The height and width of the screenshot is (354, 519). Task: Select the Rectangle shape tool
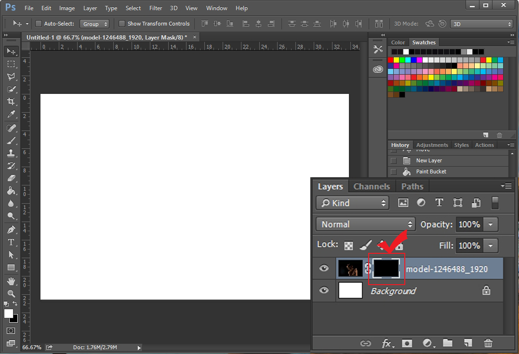[x=11, y=267]
